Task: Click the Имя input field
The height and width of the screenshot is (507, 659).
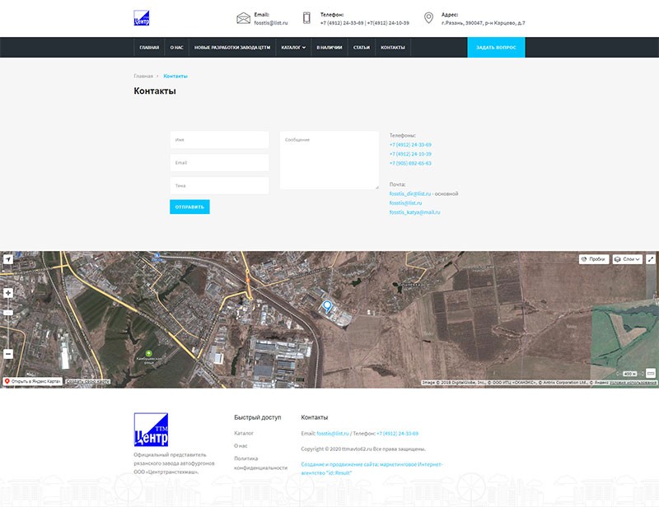Action: 219,139
